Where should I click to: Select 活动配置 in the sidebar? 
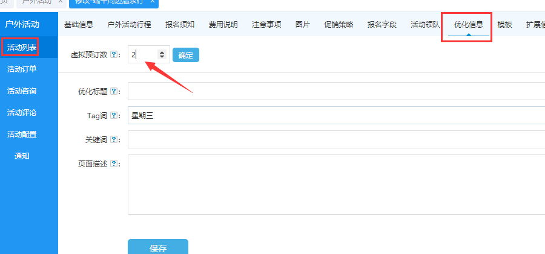[22, 134]
